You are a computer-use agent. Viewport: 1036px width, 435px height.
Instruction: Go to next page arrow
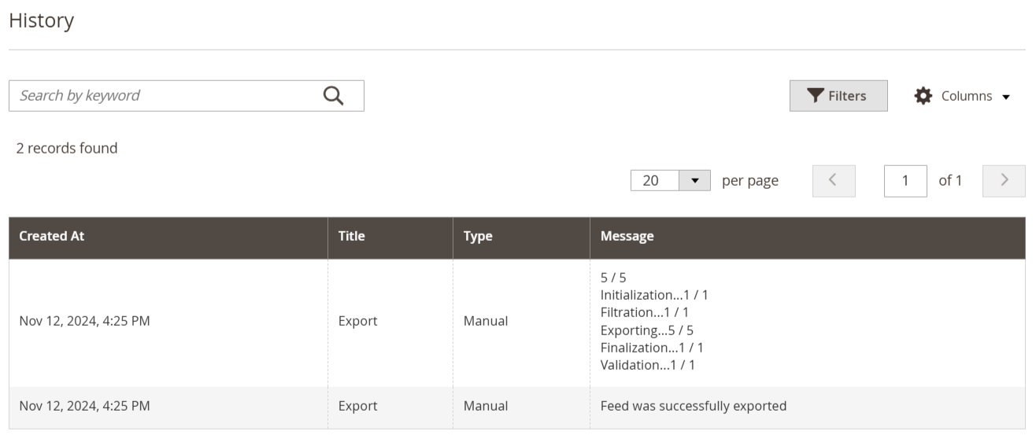(1005, 181)
